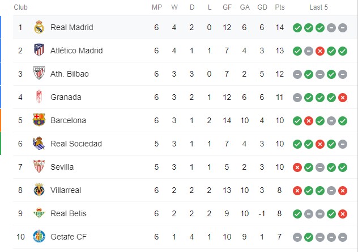Viewport: 358px width, 252px height.
Task: Click the GD column header
Action: [262, 7]
